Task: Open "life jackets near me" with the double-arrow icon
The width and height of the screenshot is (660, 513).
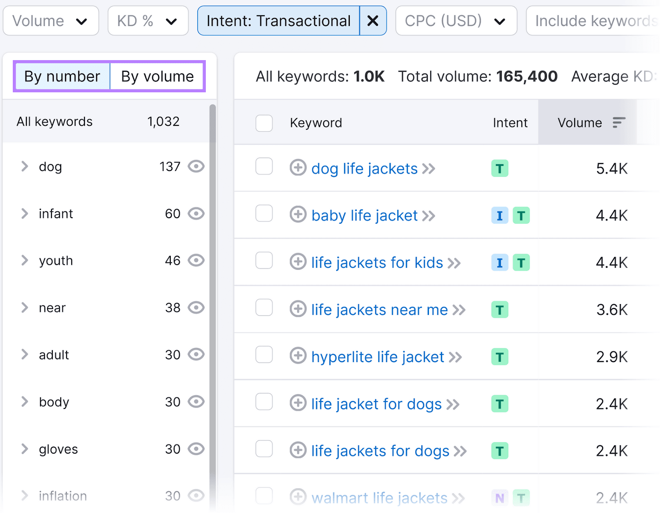Action: click(x=459, y=310)
